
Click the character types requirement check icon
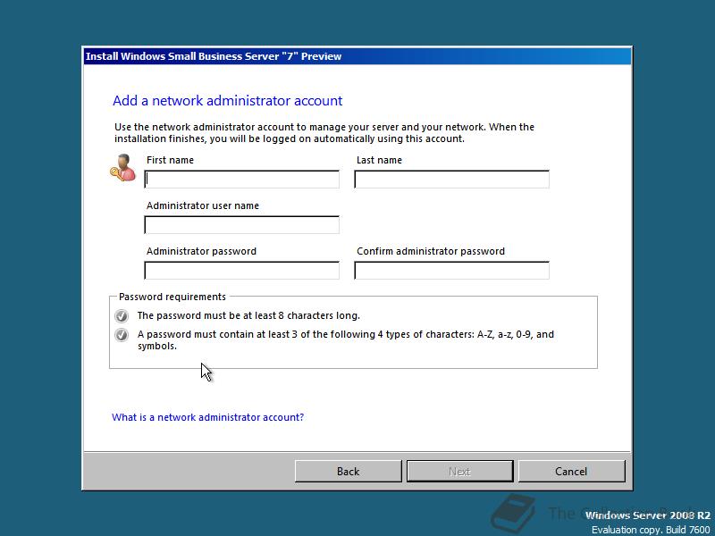(x=122, y=335)
